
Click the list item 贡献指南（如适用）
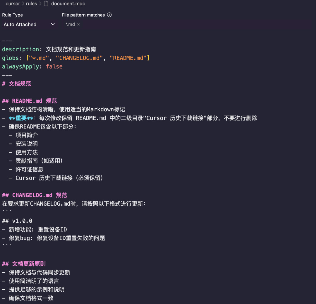click(36, 161)
